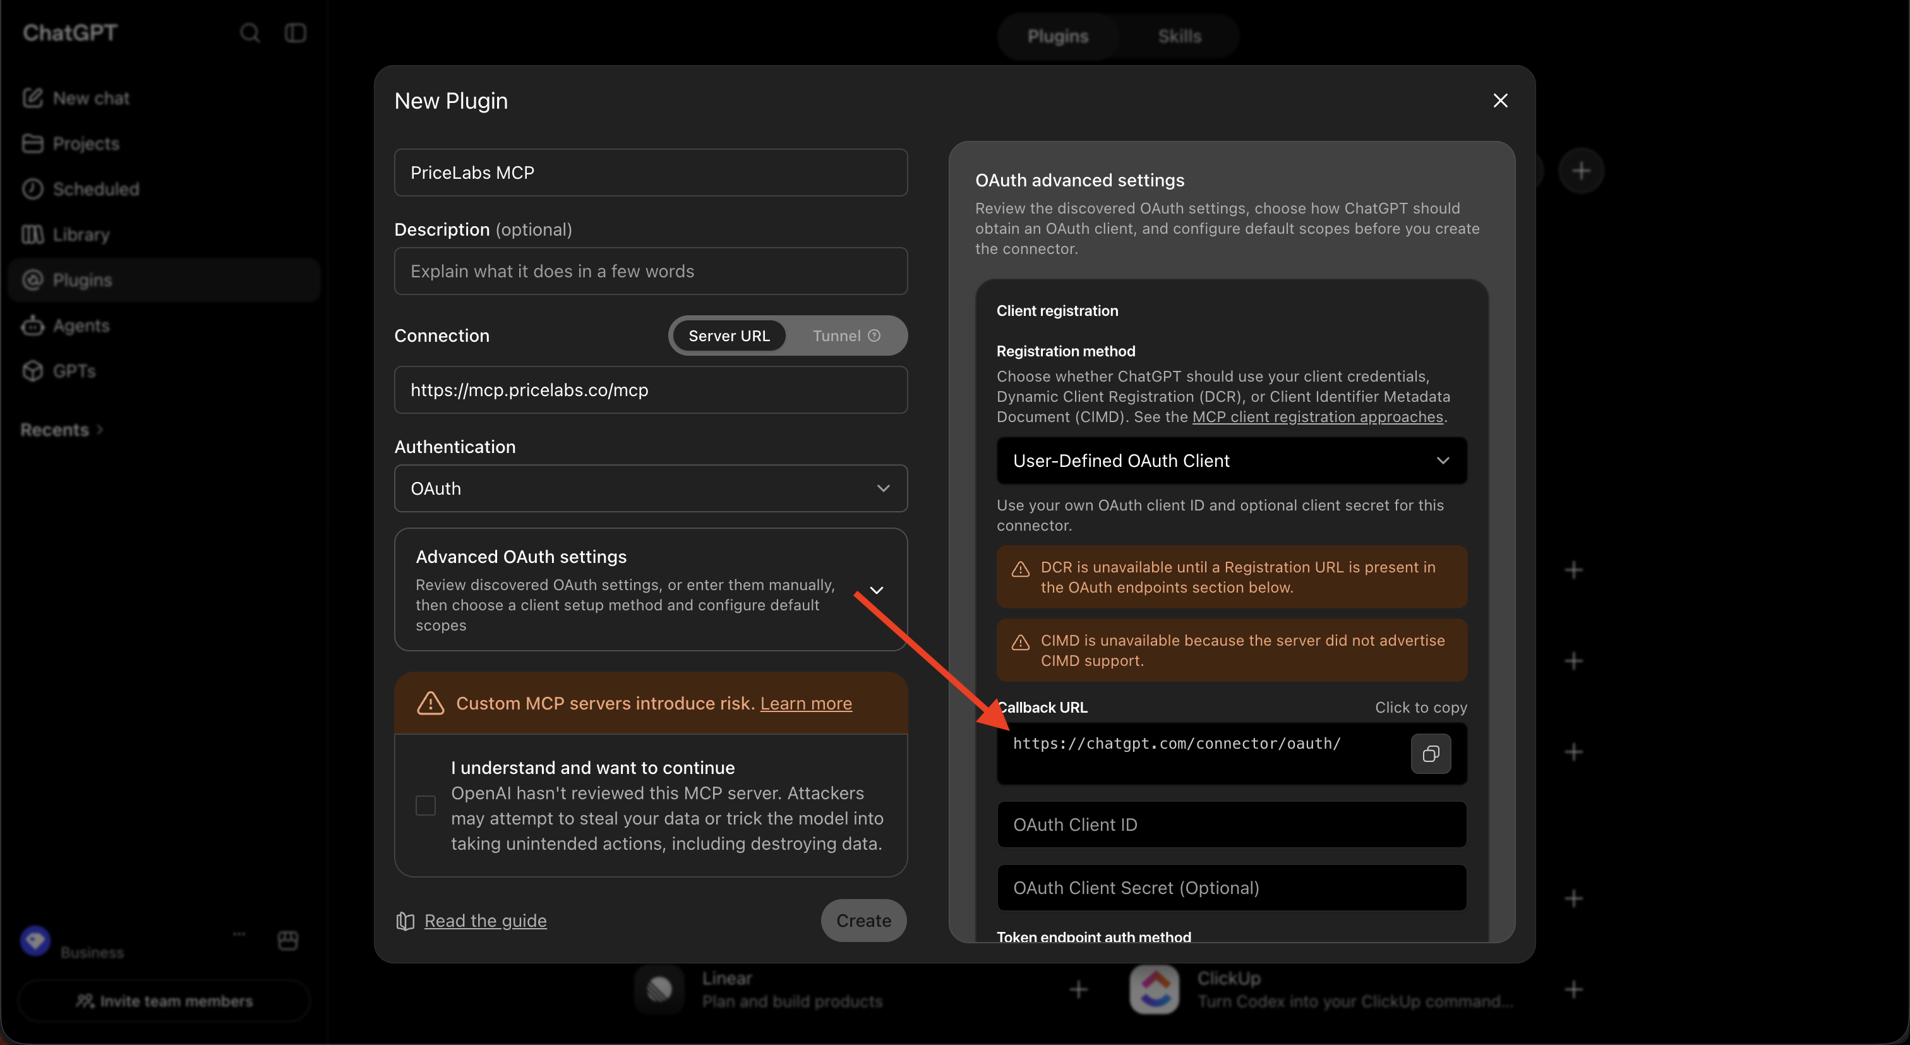Close the New Plugin dialog
The width and height of the screenshot is (1910, 1045).
click(1500, 100)
